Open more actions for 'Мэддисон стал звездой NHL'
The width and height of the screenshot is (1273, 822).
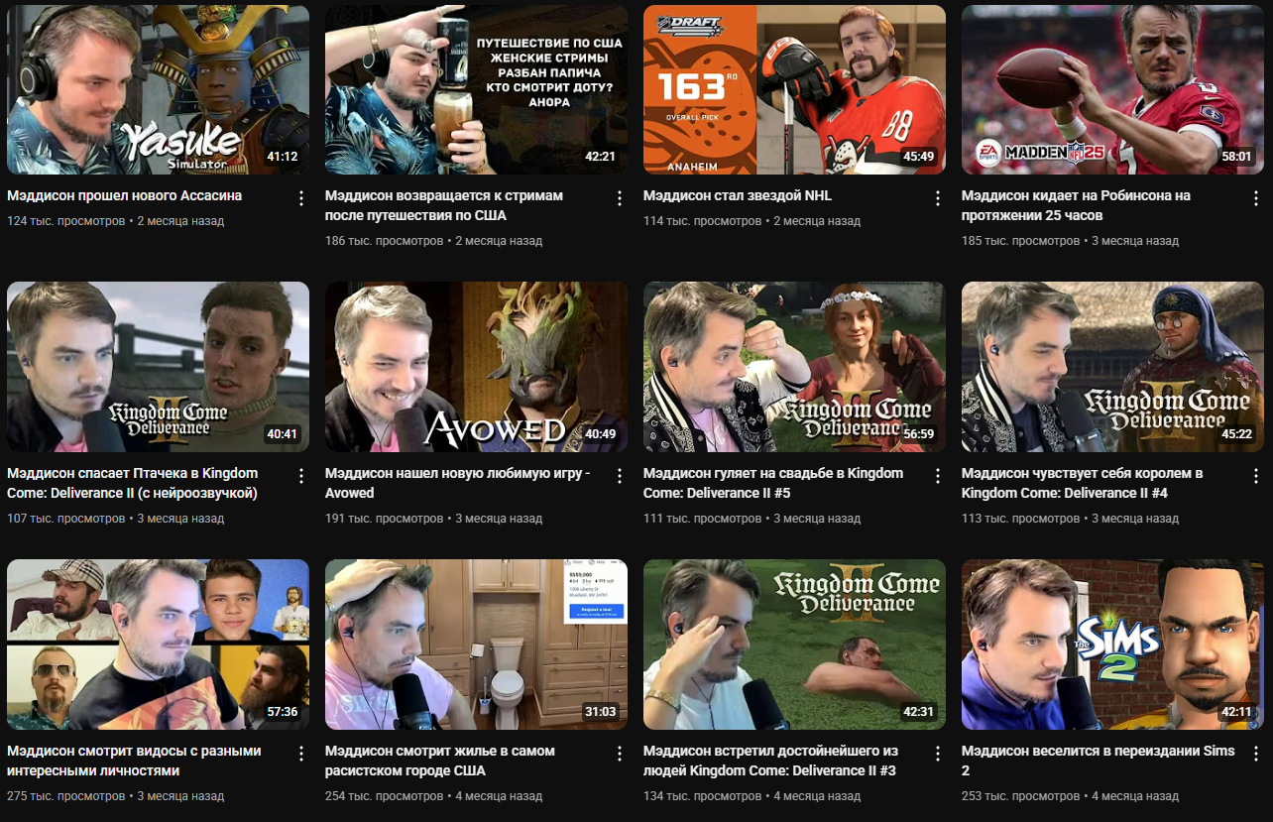(938, 198)
